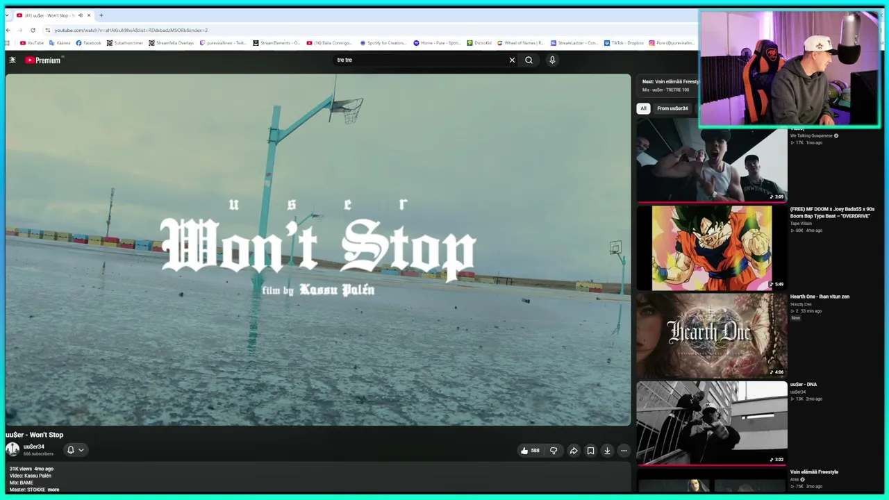Open the YouTube guide hamburger menu

pyautogui.click(x=12, y=60)
